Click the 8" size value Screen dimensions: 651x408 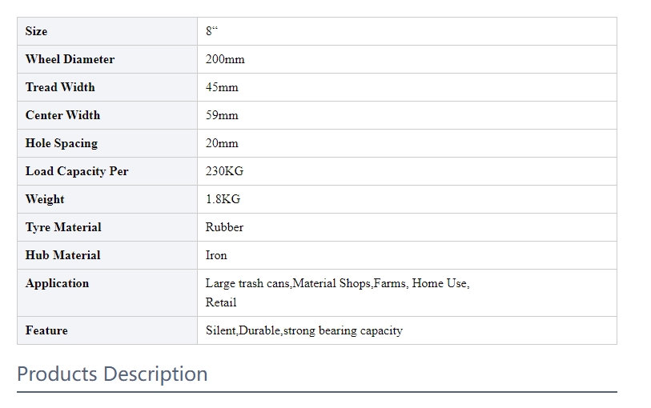point(211,31)
